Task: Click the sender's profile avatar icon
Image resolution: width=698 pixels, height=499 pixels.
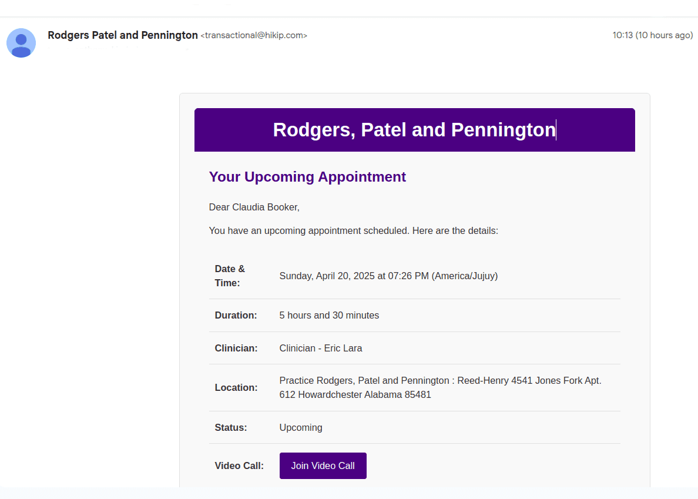Action: (21, 43)
